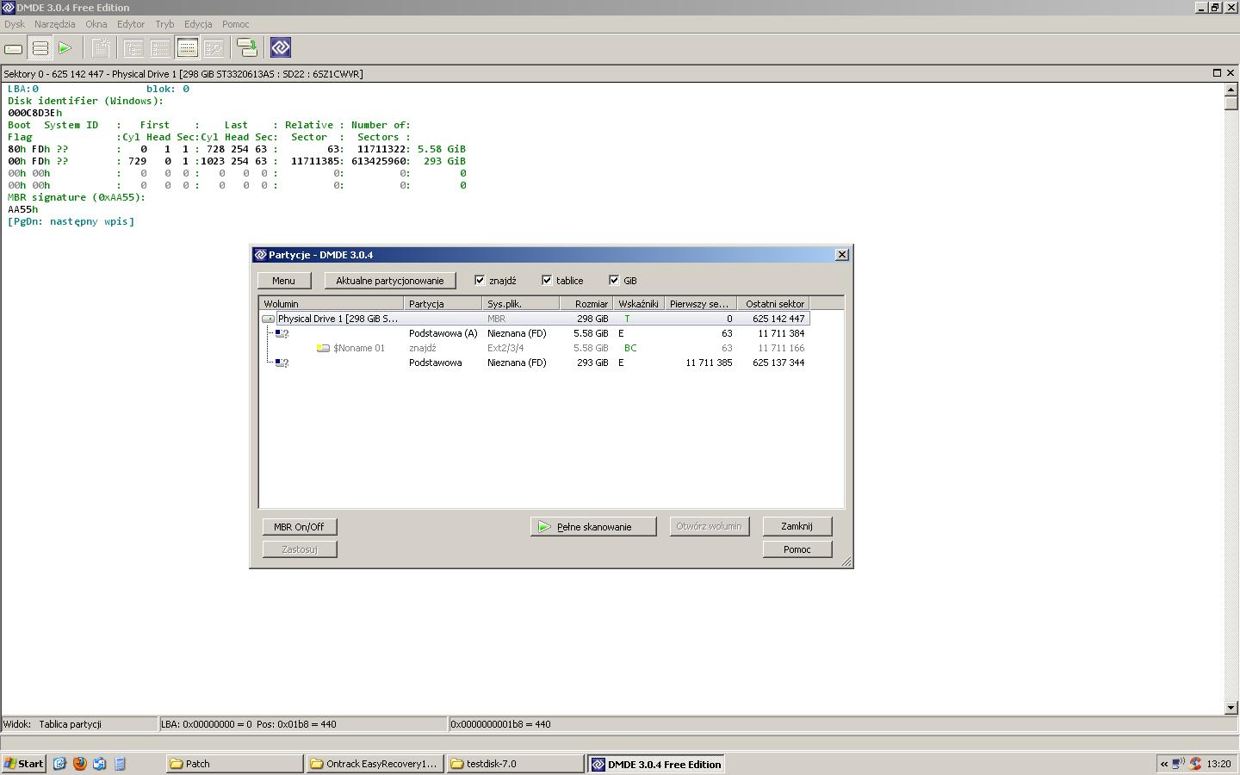Switch to the Patch taskbar window
Screen dimensions: 1240x775
coord(234,764)
